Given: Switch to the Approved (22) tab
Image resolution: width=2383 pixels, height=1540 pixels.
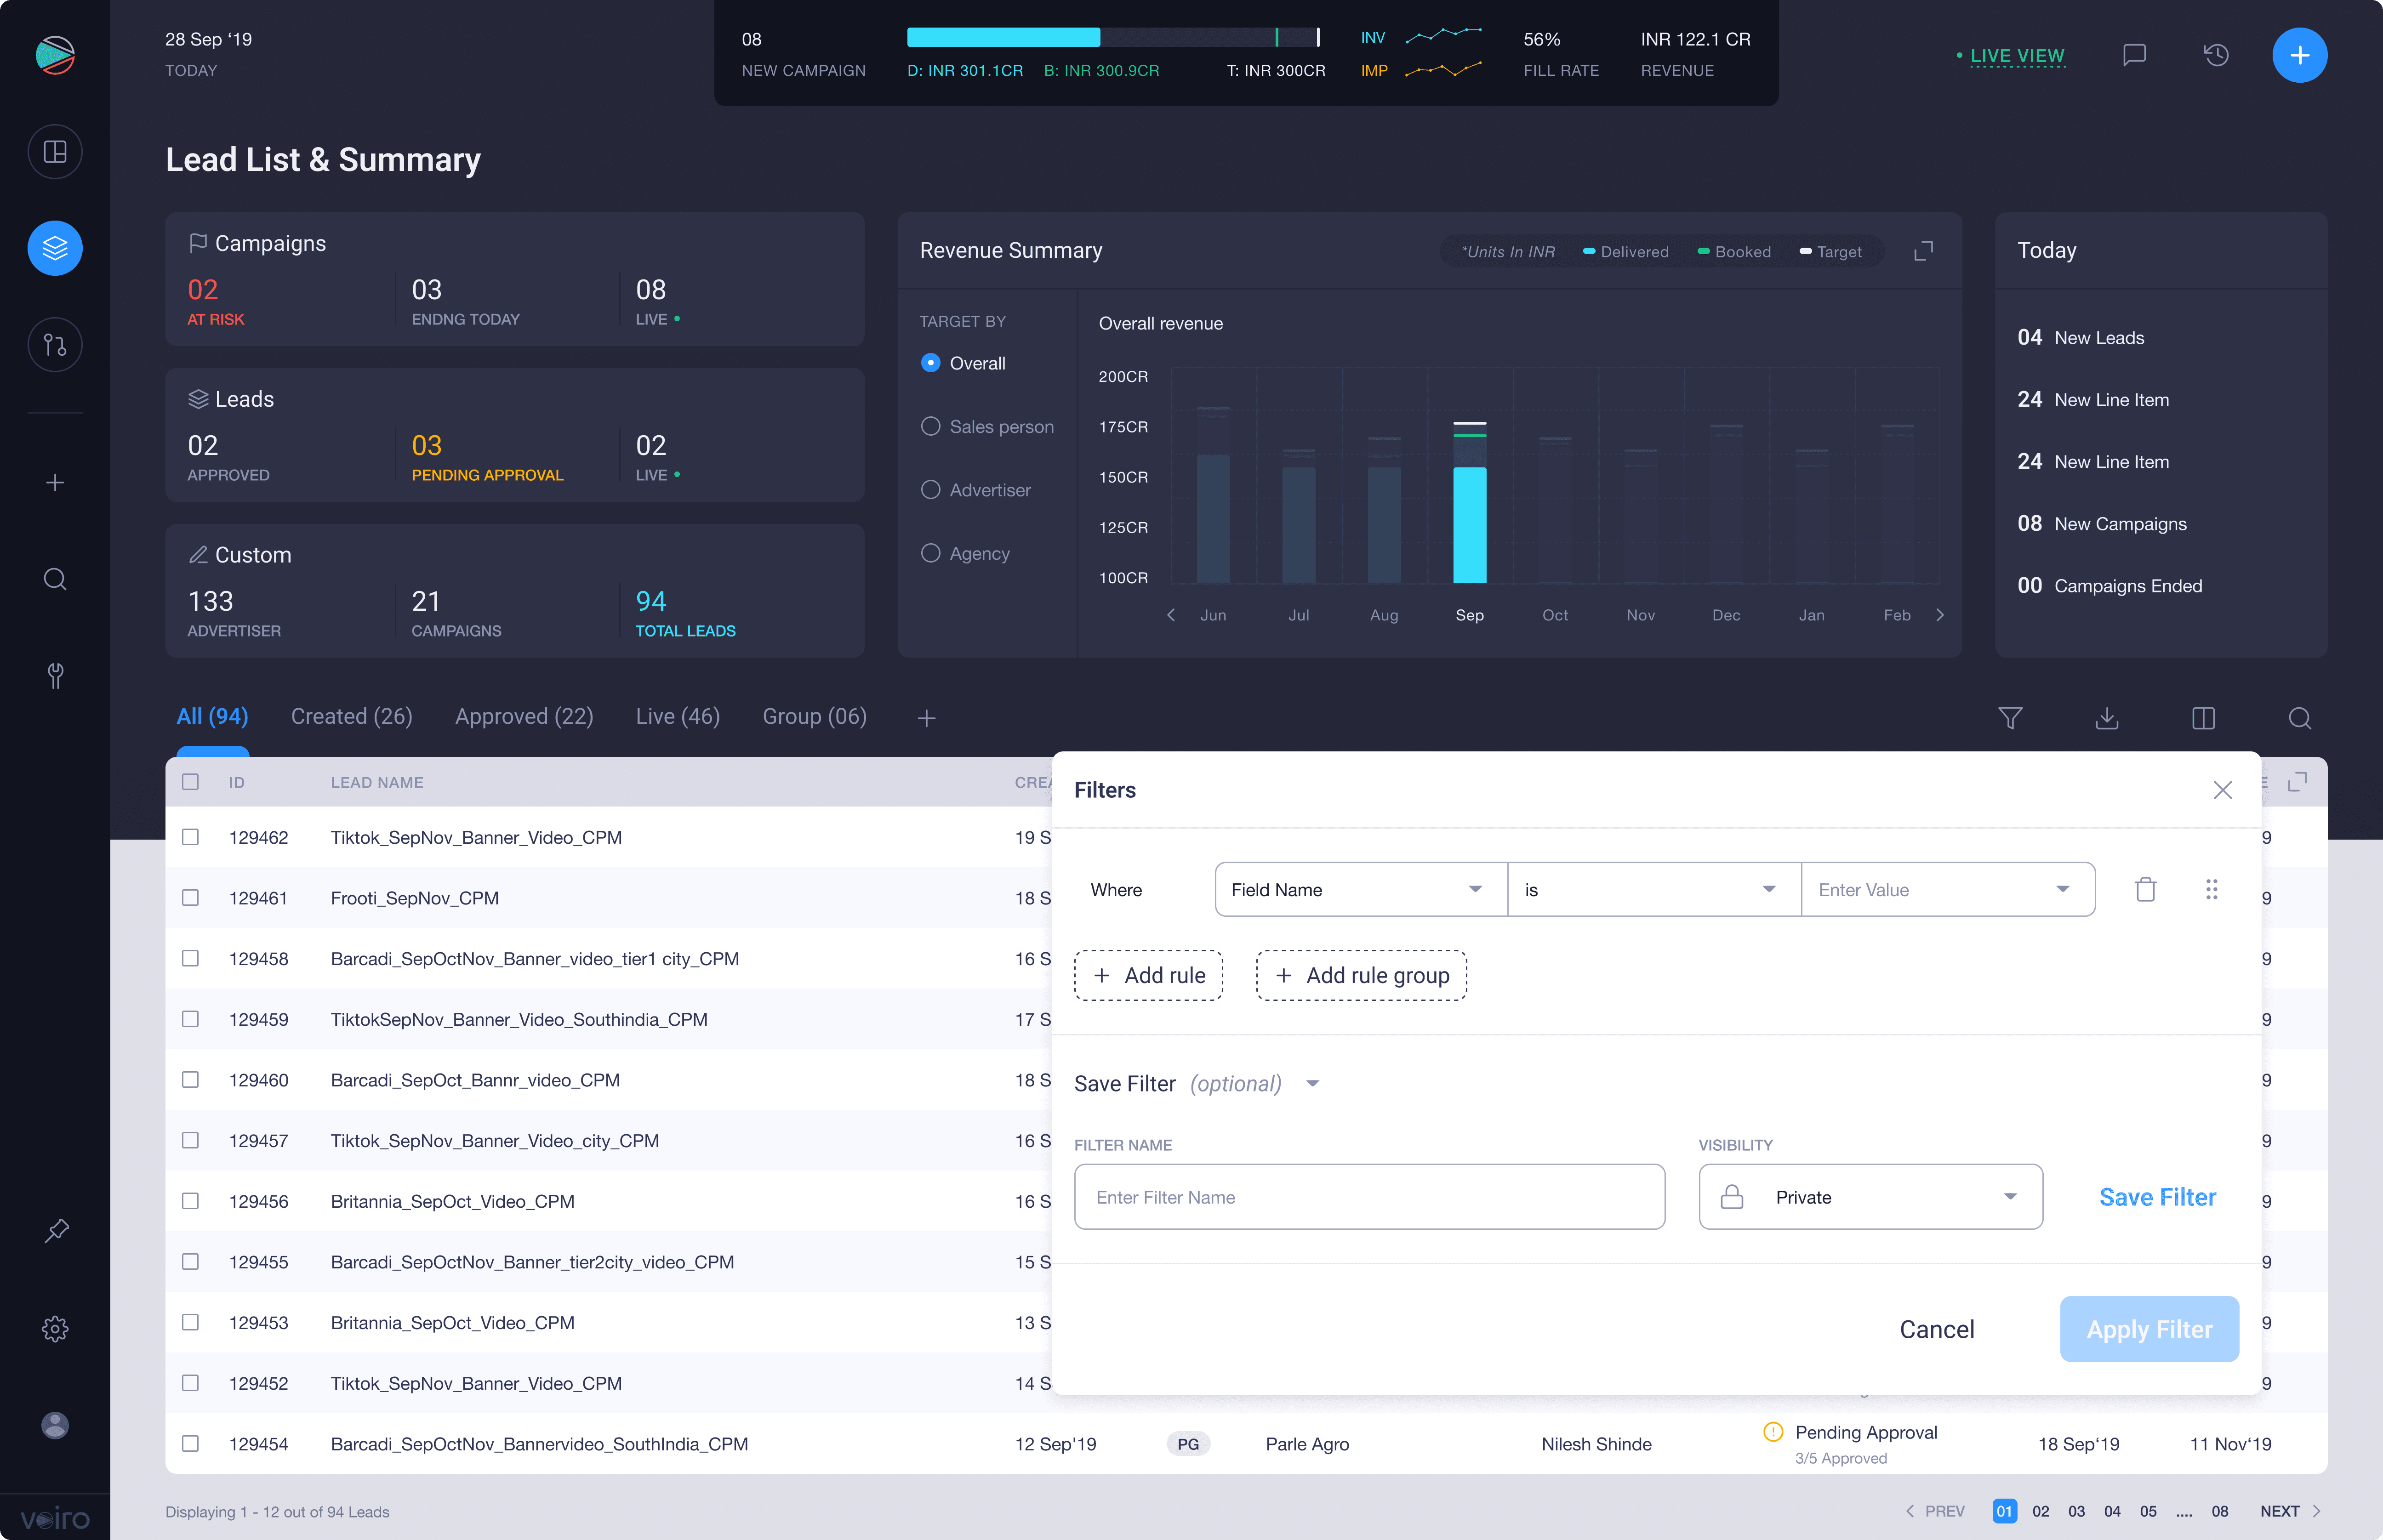Looking at the screenshot, I should (524, 716).
